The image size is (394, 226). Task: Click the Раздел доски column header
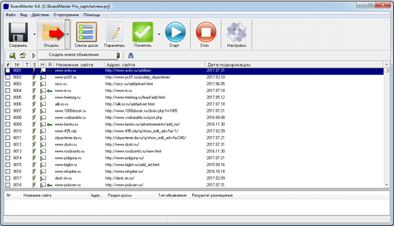pos(131,196)
